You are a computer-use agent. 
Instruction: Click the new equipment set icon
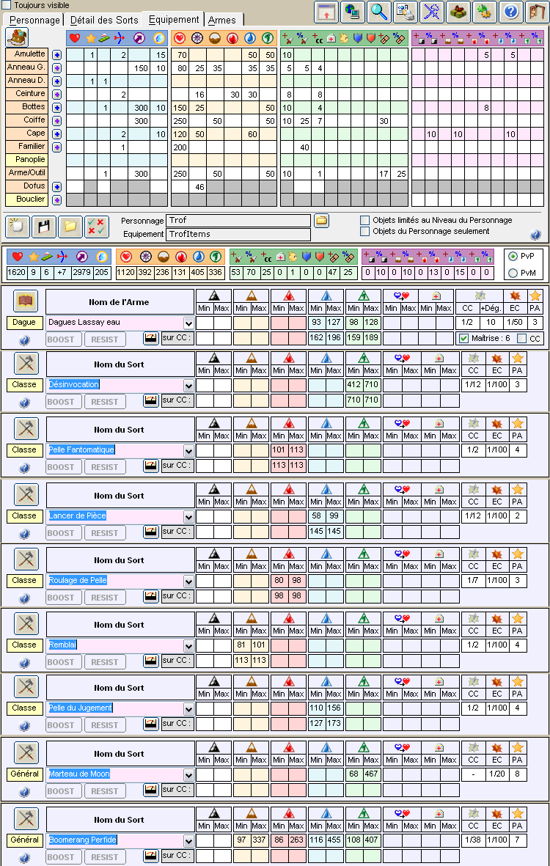tap(18, 227)
